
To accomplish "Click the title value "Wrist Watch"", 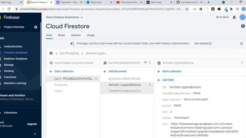I will (x=181, y=118).
